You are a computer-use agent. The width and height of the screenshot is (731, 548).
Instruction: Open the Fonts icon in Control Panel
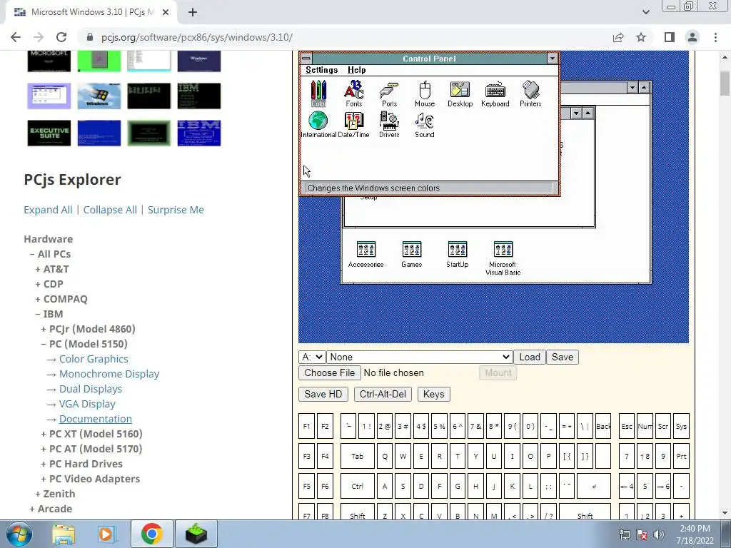(354, 93)
